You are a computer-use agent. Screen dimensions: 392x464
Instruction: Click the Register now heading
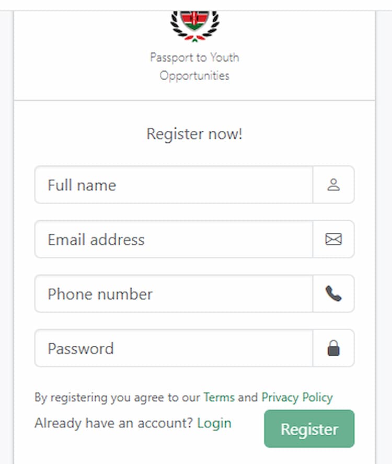[x=194, y=134]
